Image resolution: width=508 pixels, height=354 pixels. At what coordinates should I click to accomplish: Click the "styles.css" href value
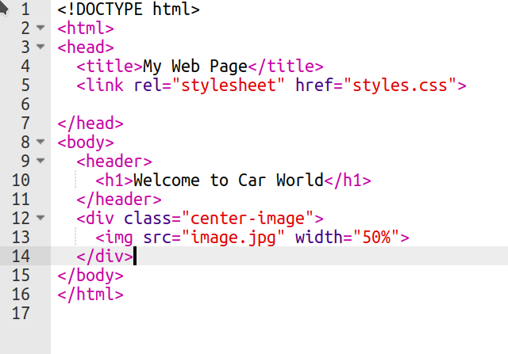click(x=400, y=86)
